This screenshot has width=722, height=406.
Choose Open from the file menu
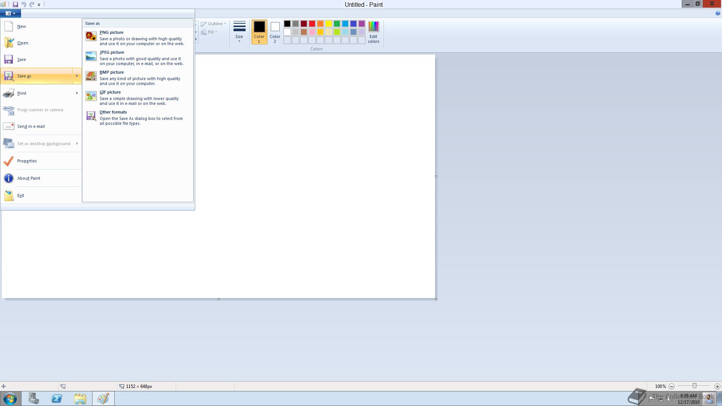click(x=41, y=43)
